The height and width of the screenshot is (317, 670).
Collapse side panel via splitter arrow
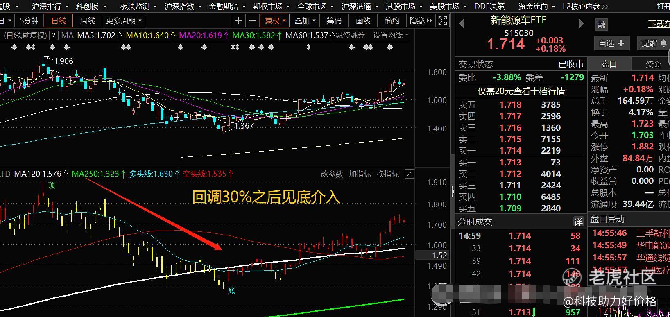click(x=453, y=191)
